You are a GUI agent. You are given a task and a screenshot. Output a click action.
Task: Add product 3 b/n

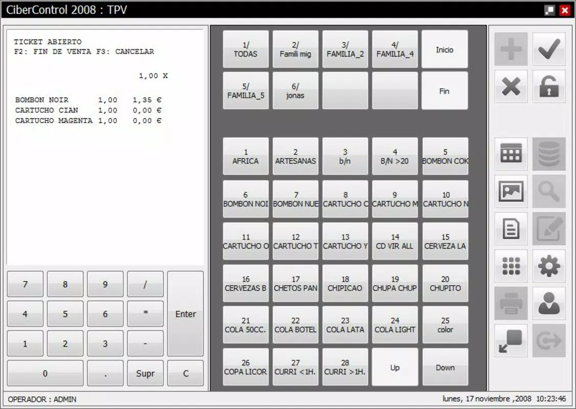point(345,156)
